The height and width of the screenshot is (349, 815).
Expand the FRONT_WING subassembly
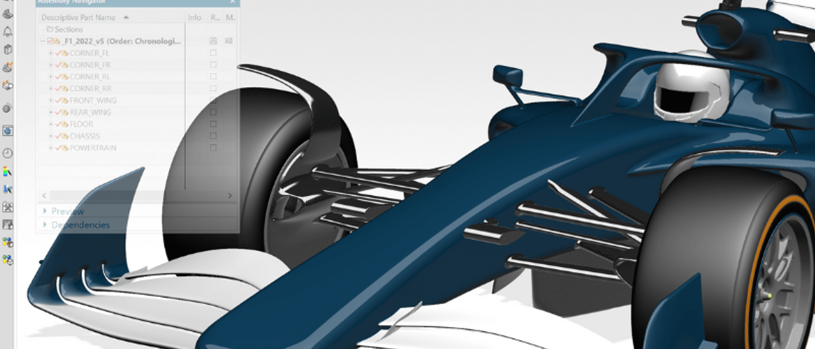(x=51, y=100)
